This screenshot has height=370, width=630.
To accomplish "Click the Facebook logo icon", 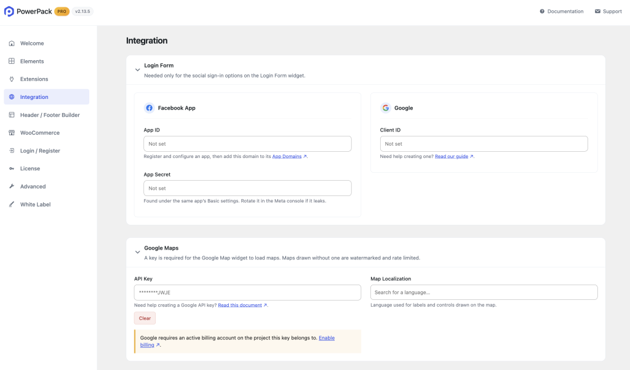I will 149,108.
